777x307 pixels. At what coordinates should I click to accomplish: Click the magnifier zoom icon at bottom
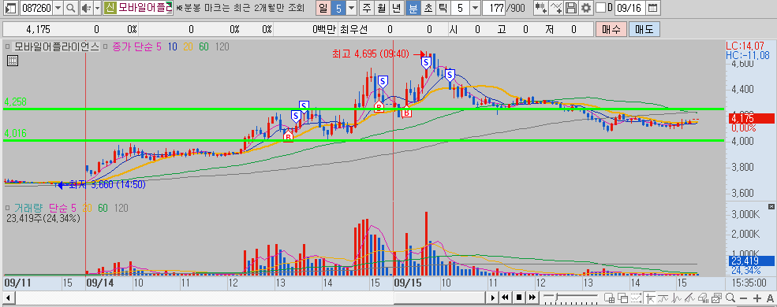[730, 298]
